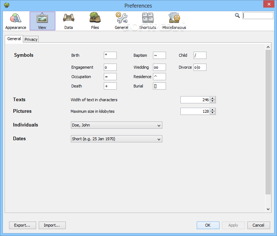Edit the Residence symbol field
This screenshot has width=277, height=236.
(x=159, y=77)
